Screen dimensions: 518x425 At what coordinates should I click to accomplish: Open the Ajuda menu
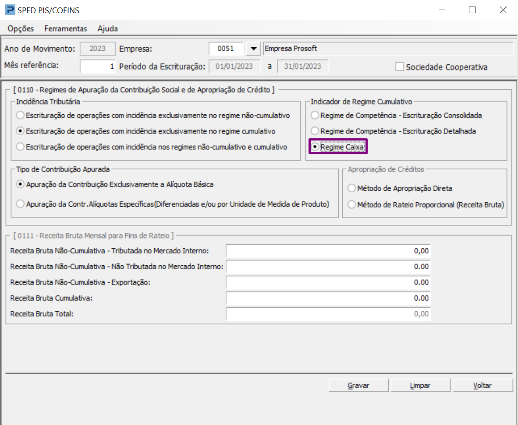coord(107,28)
